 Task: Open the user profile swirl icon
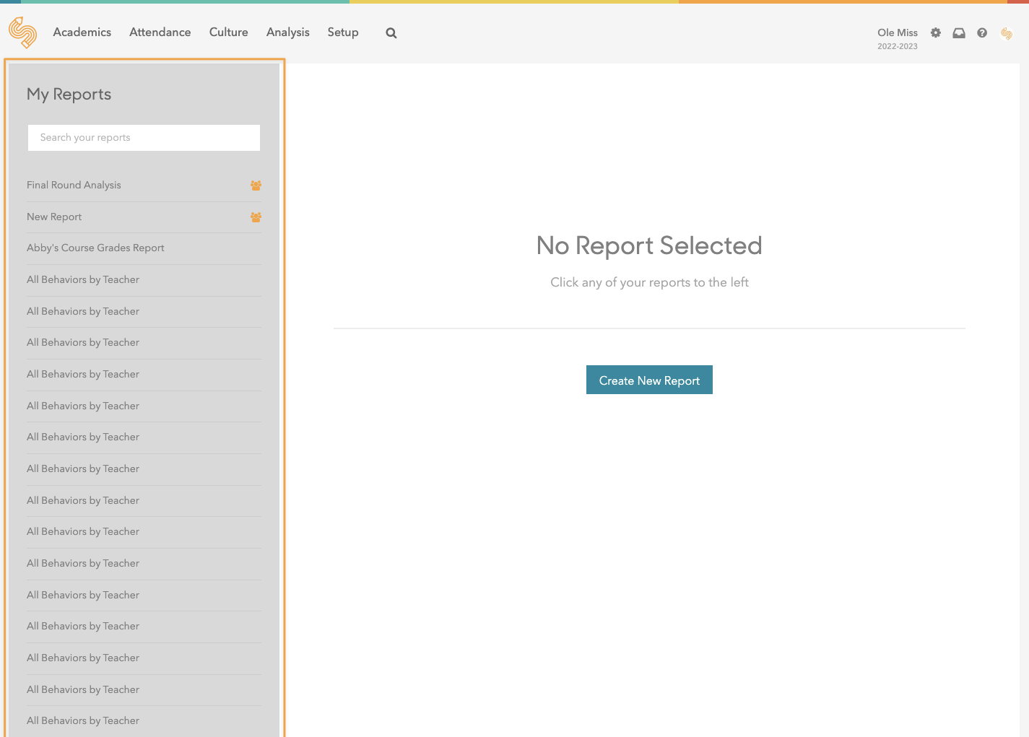[x=1007, y=33]
